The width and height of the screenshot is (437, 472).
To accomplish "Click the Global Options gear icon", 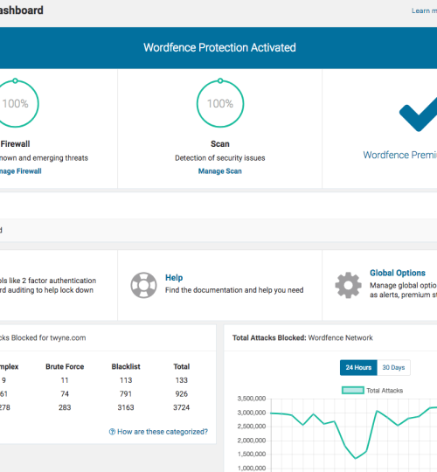I will 348,285.
